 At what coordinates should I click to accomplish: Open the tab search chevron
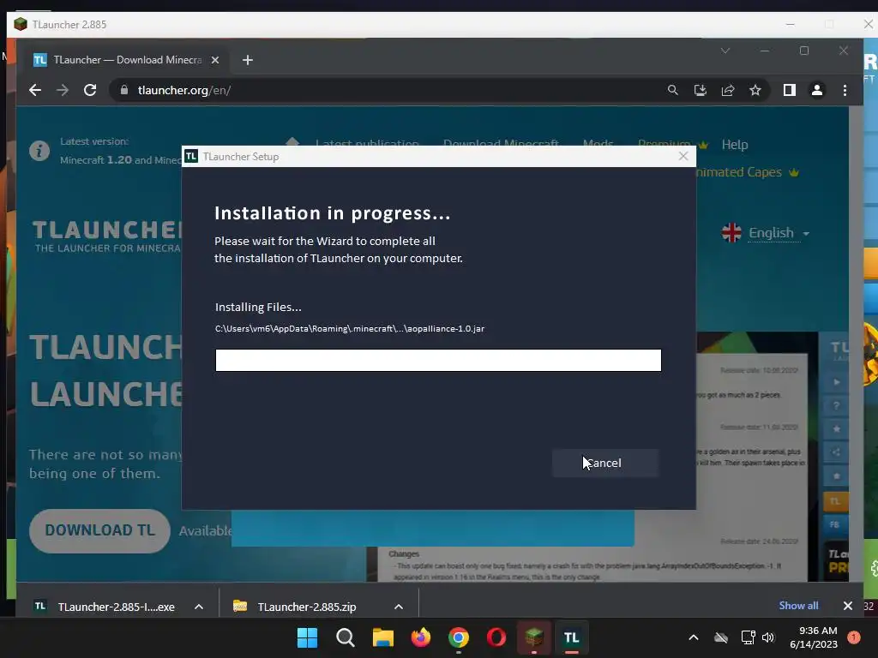coord(725,51)
